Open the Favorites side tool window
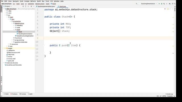The height and width of the screenshot is (102, 182). [1, 88]
